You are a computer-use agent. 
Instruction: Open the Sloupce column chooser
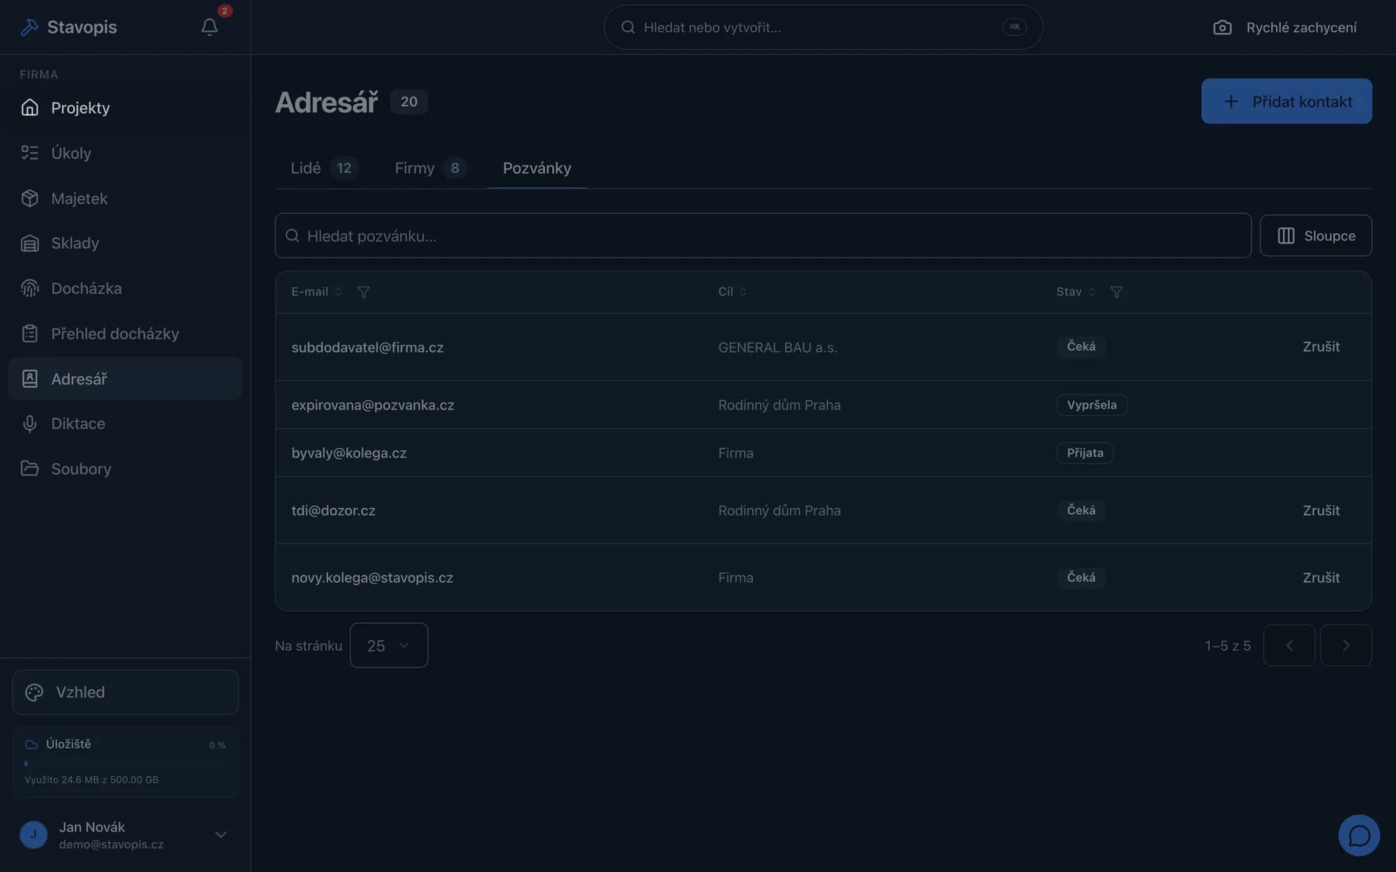1316,236
